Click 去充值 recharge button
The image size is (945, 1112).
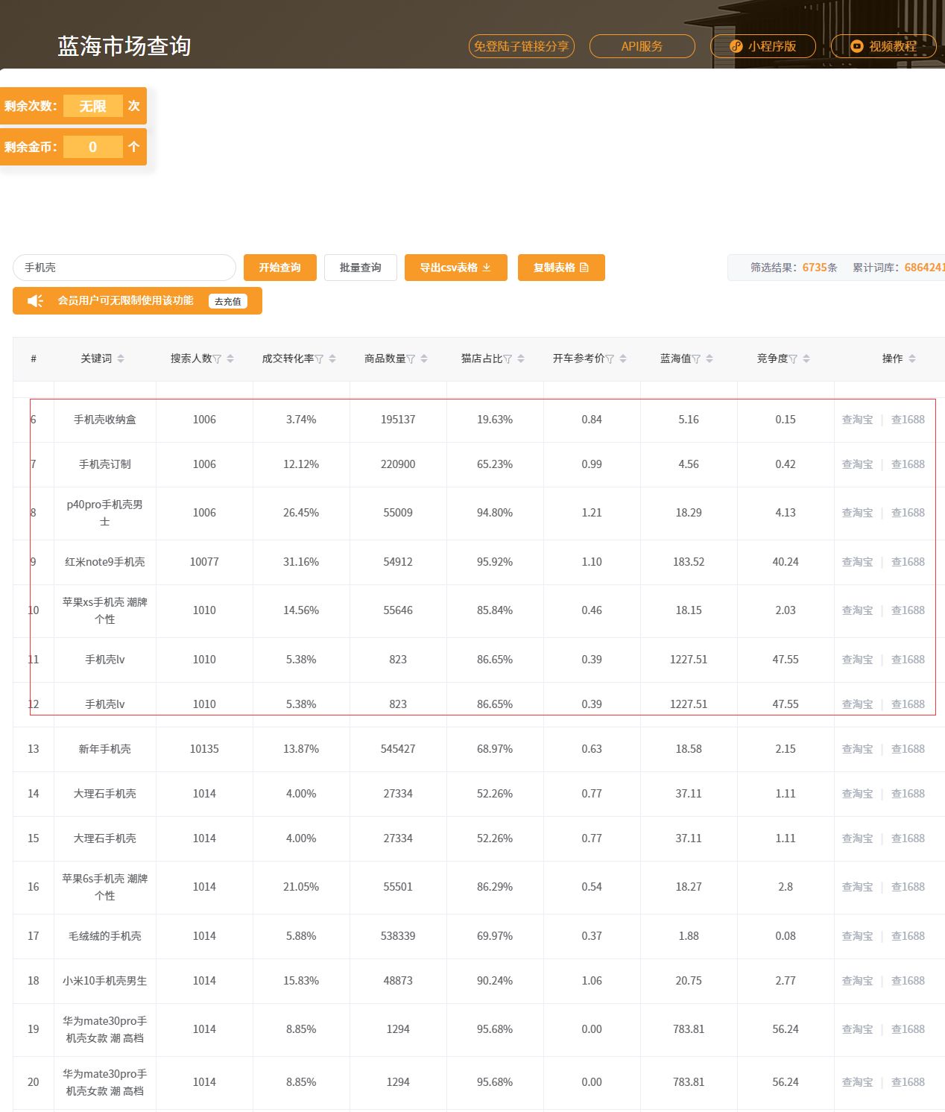(228, 301)
